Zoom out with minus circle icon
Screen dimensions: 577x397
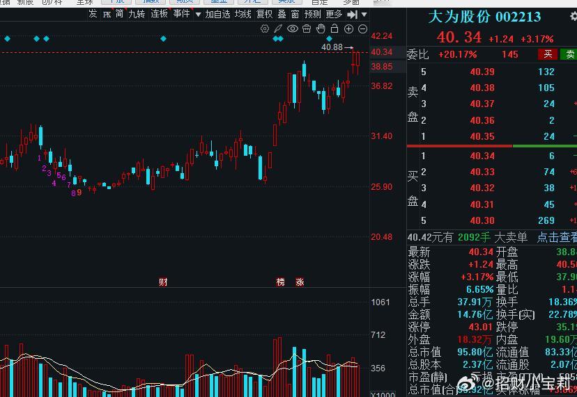pyautogui.click(x=363, y=29)
